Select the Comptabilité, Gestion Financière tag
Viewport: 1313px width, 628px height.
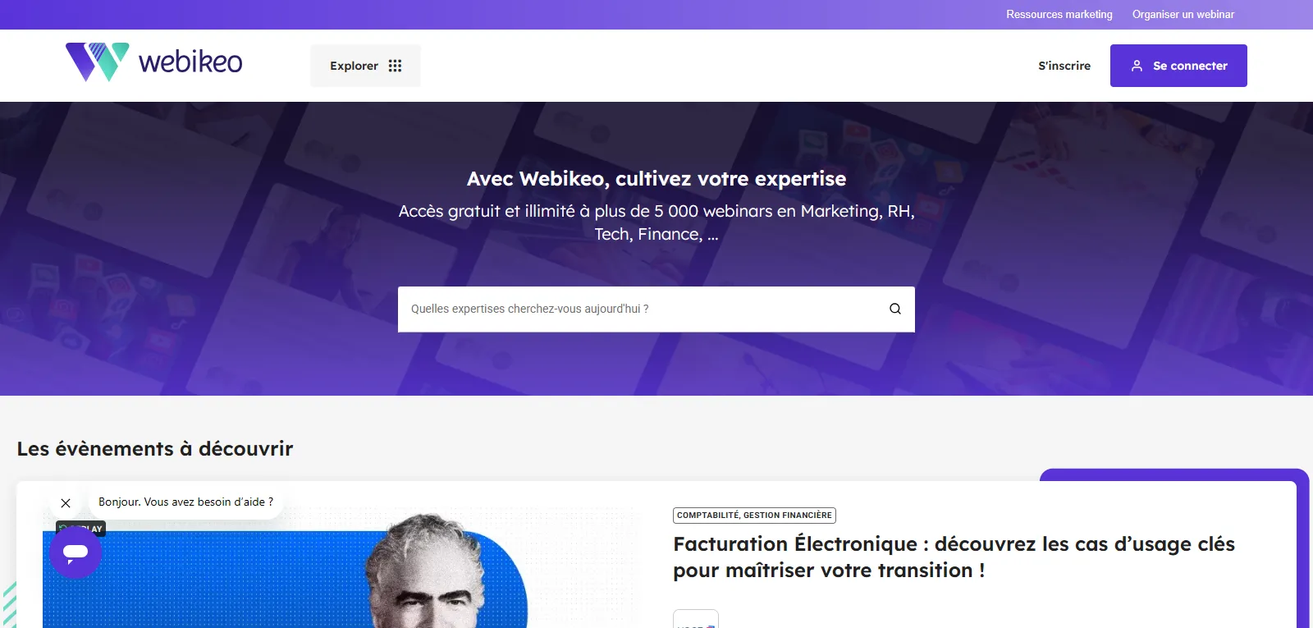[754, 516]
